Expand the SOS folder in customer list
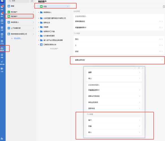This screenshot has width=165, height=141. (39, 36)
